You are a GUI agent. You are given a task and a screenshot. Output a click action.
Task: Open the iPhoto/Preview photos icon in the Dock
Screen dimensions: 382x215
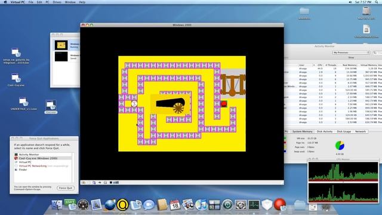coord(188,205)
